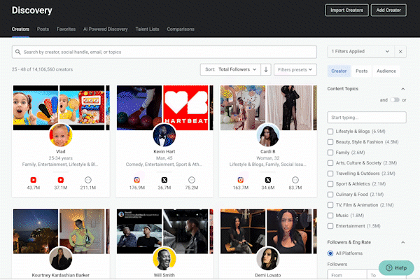Select All Platforms radio button

330,253
